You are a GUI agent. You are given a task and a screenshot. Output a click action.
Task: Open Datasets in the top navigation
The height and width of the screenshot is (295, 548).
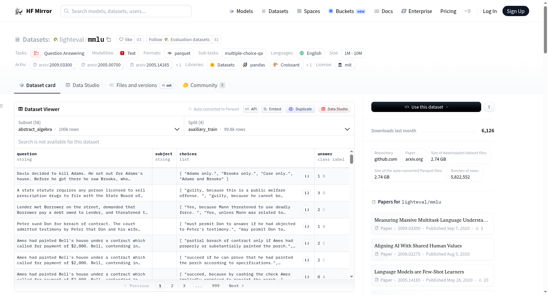(x=275, y=11)
